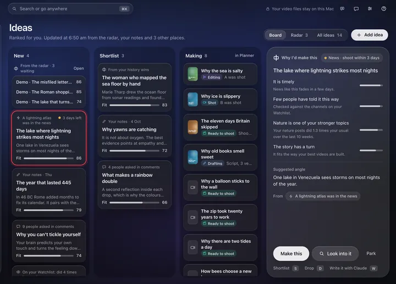Open The woman who mapped the sea floor

[134, 87]
